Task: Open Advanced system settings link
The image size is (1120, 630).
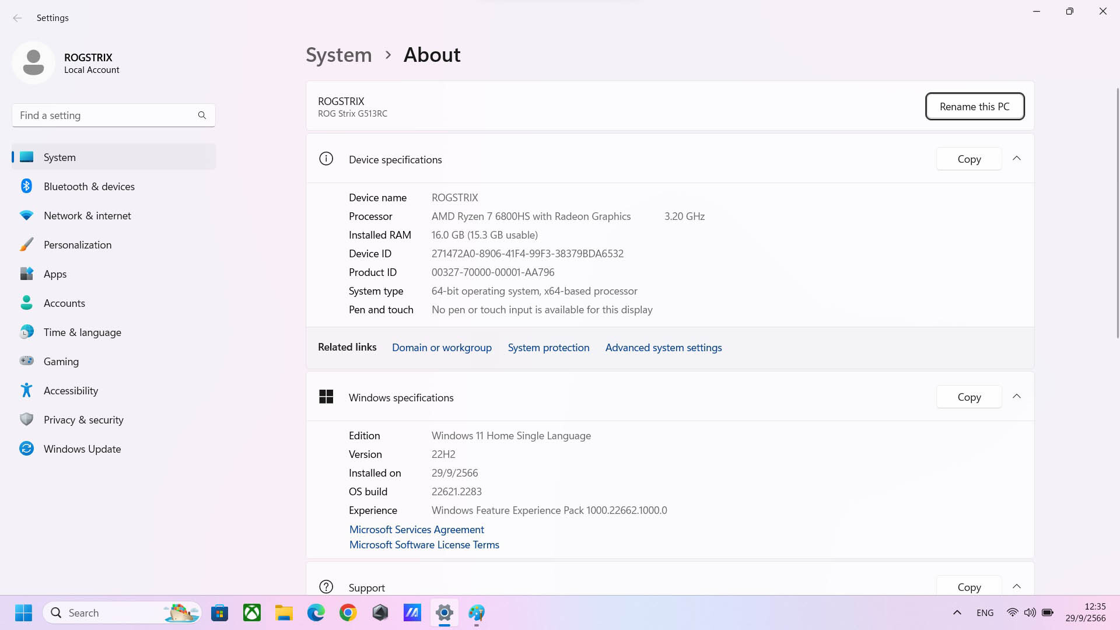Action: pos(663,348)
